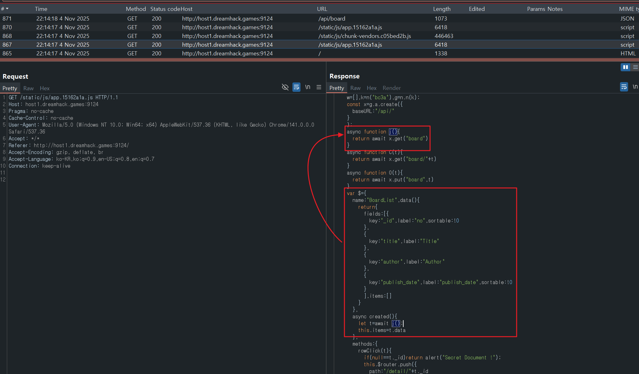
Task: Sort the history table by the Length column
Action: (x=442, y=9)
